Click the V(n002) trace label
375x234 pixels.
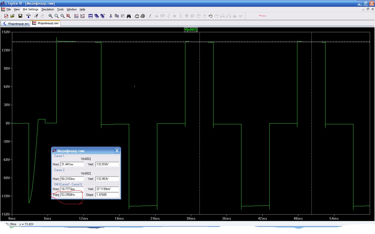pos(191,29)
